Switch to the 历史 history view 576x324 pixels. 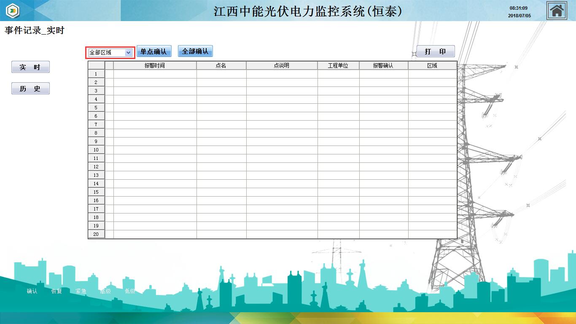tap(30, 89)
